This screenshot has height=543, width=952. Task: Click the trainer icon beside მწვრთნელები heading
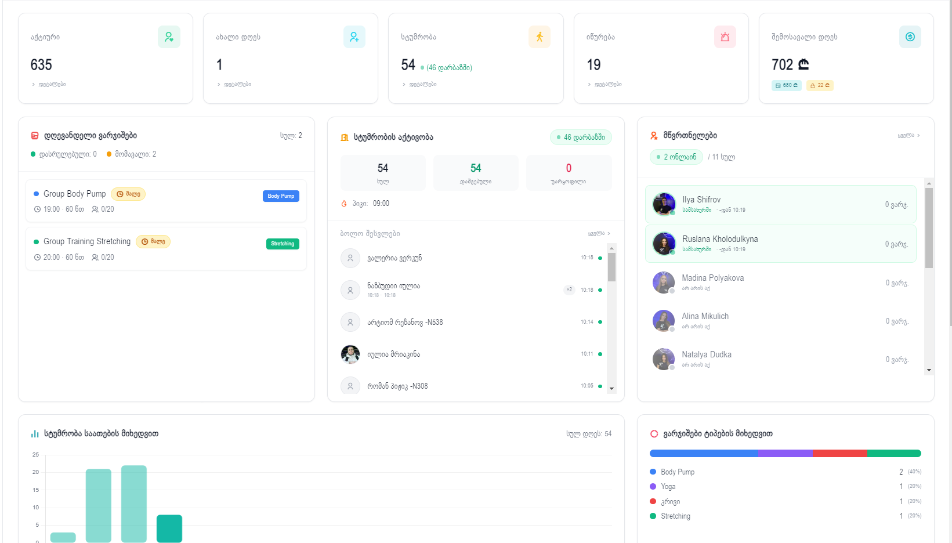coord(654,136)
